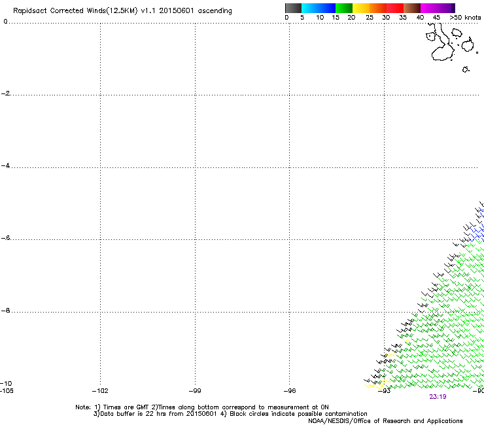Image resolution: width=484 pixels, height=425 pixels.
Task: Click the '25' legend tick label
Action: click(x=370, y=18)
